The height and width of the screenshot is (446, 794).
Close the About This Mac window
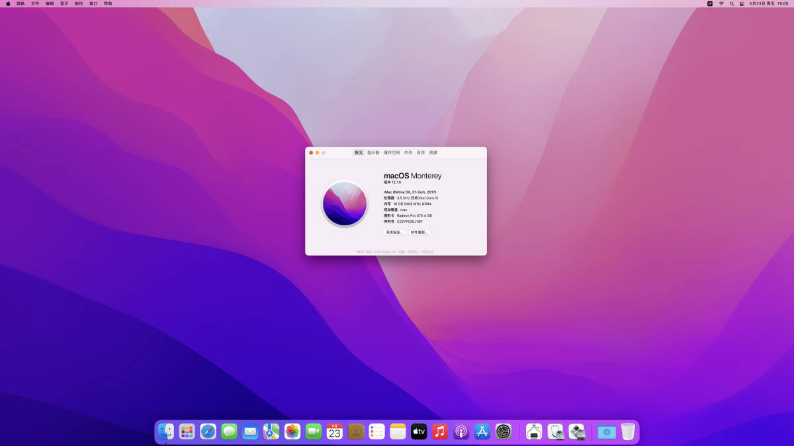[x=311, y=153]
